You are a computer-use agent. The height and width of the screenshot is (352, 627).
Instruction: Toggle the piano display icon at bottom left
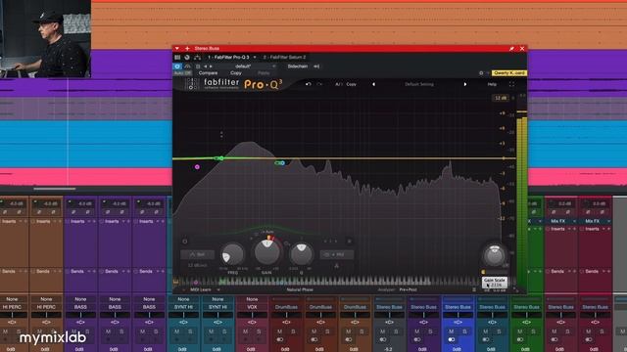(x=175, y=282)
